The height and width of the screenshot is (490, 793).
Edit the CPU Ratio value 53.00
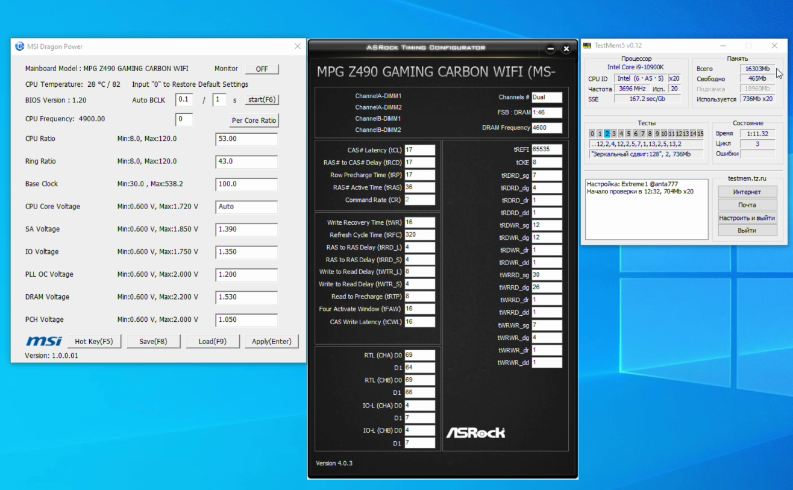coord(246,139)
